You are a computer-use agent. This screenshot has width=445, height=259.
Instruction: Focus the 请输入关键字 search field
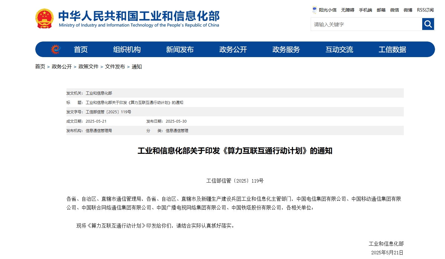pyautogui.click(x=366, y=24)
